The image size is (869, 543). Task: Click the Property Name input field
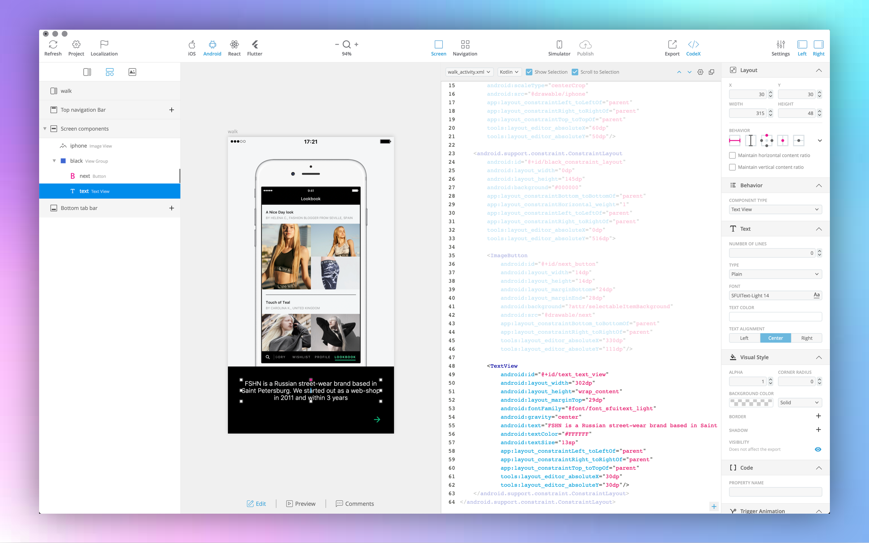point(775,492)
